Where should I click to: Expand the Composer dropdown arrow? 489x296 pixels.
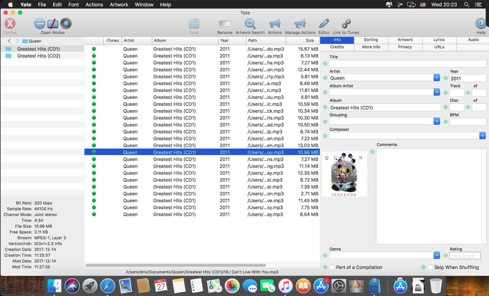[482, 136]
